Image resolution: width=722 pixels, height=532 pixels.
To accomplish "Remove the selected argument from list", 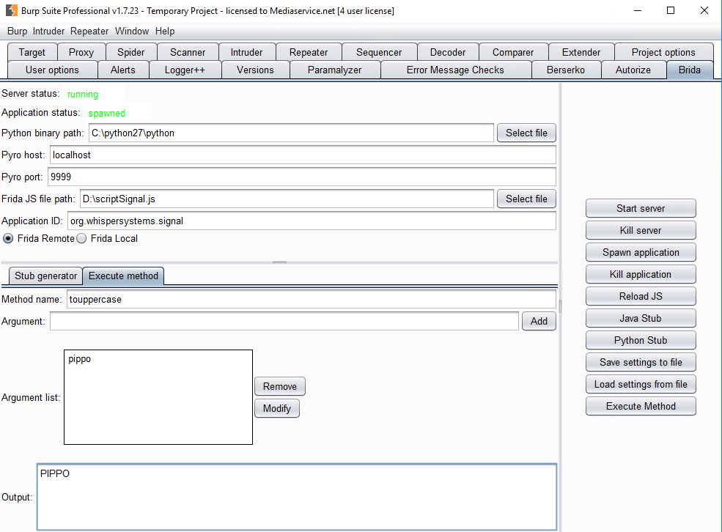I will click(279, 387).
